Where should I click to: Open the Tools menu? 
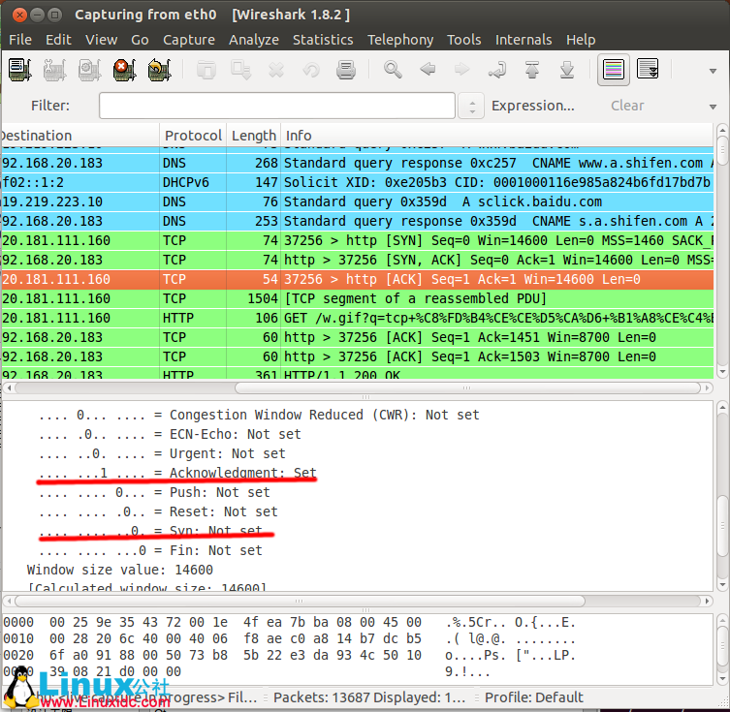click(464, 40)
